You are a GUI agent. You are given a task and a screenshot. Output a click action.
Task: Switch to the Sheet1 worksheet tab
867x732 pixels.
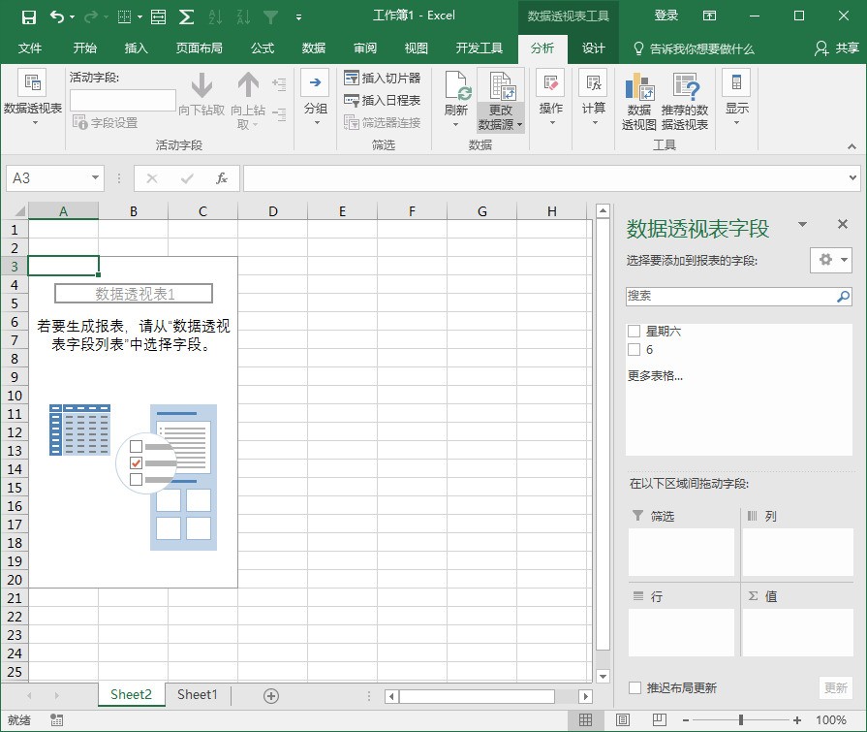coord(198,694)
